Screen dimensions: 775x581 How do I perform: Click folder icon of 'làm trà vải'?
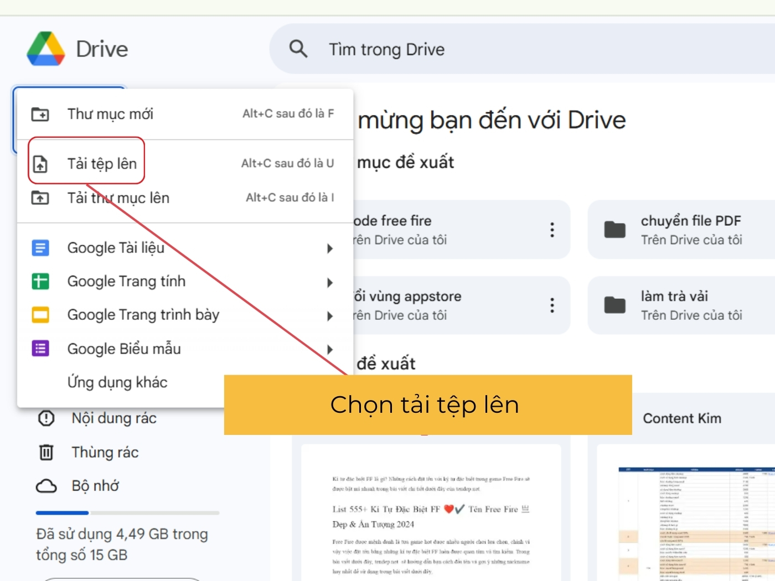click(615, 305)
